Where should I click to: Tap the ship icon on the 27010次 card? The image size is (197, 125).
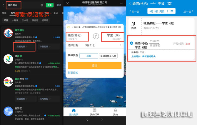[x=131, y=43]
